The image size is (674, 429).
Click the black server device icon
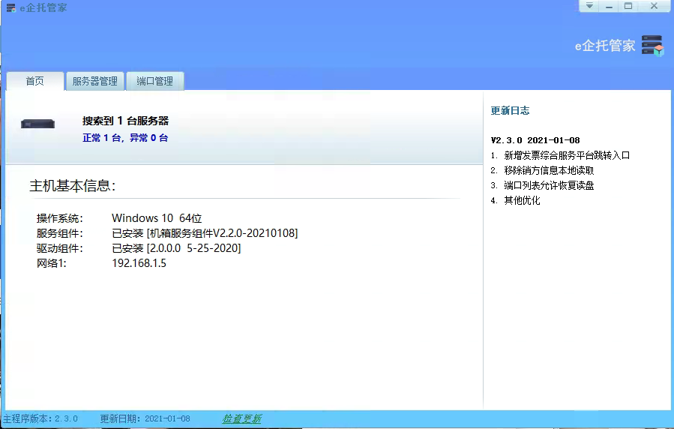coord(37,124)
